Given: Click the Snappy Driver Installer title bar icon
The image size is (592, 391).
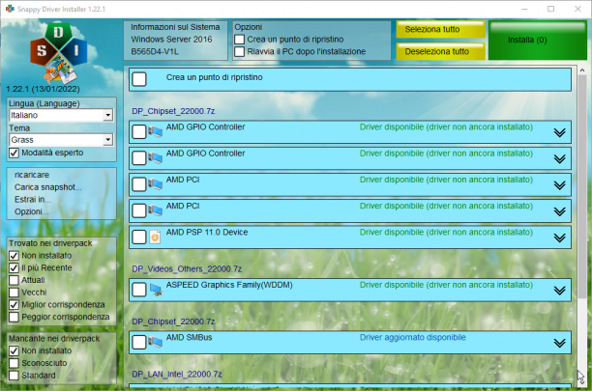Looking at the screenshot, I should (x=10, y=9).
